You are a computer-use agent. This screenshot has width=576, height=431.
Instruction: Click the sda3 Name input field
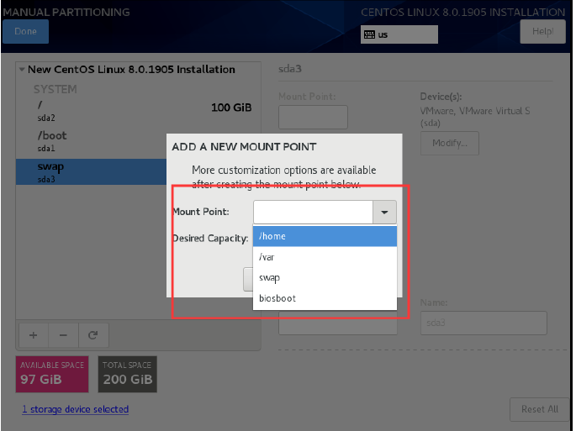click(x=484, y=323)
